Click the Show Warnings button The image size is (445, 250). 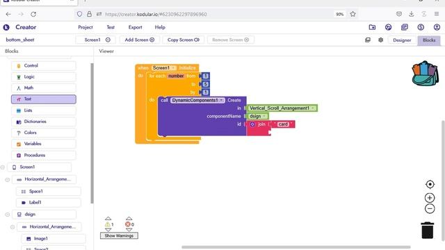point(119,235)
